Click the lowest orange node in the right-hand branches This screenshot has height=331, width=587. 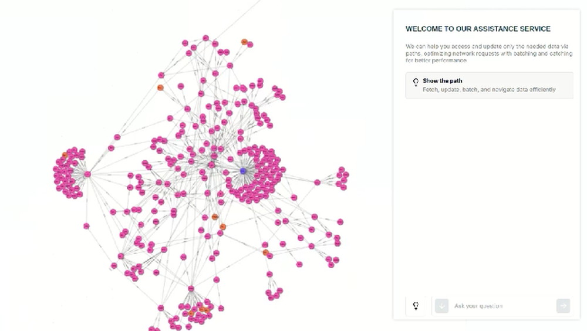[265, 252]
